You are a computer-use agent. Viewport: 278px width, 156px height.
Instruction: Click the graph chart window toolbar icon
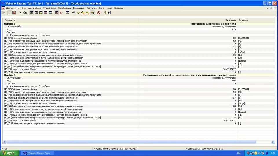tap(45, 12)
